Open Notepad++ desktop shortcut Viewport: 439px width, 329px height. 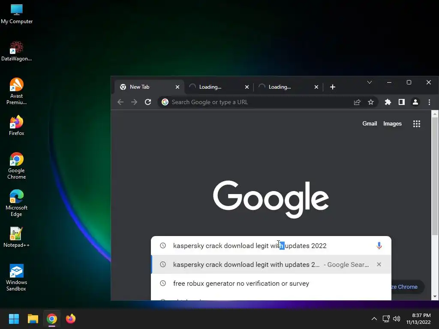click(17, 237)
